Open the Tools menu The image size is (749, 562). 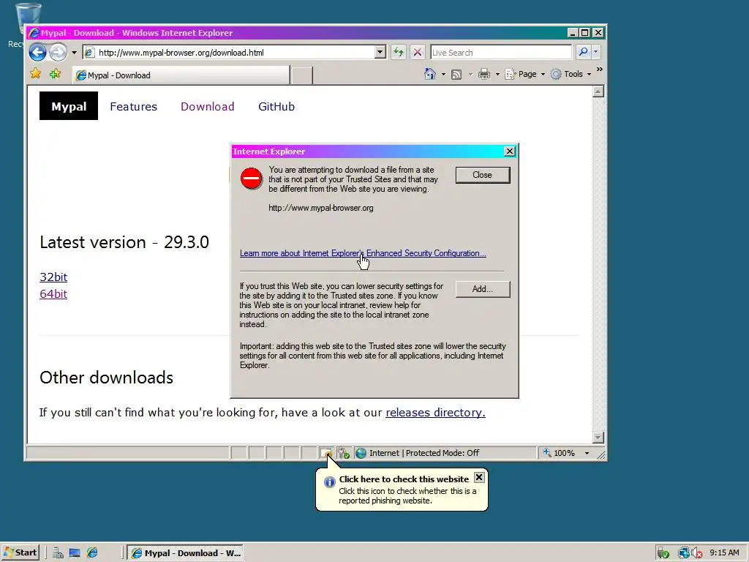(x=571, y=74)
